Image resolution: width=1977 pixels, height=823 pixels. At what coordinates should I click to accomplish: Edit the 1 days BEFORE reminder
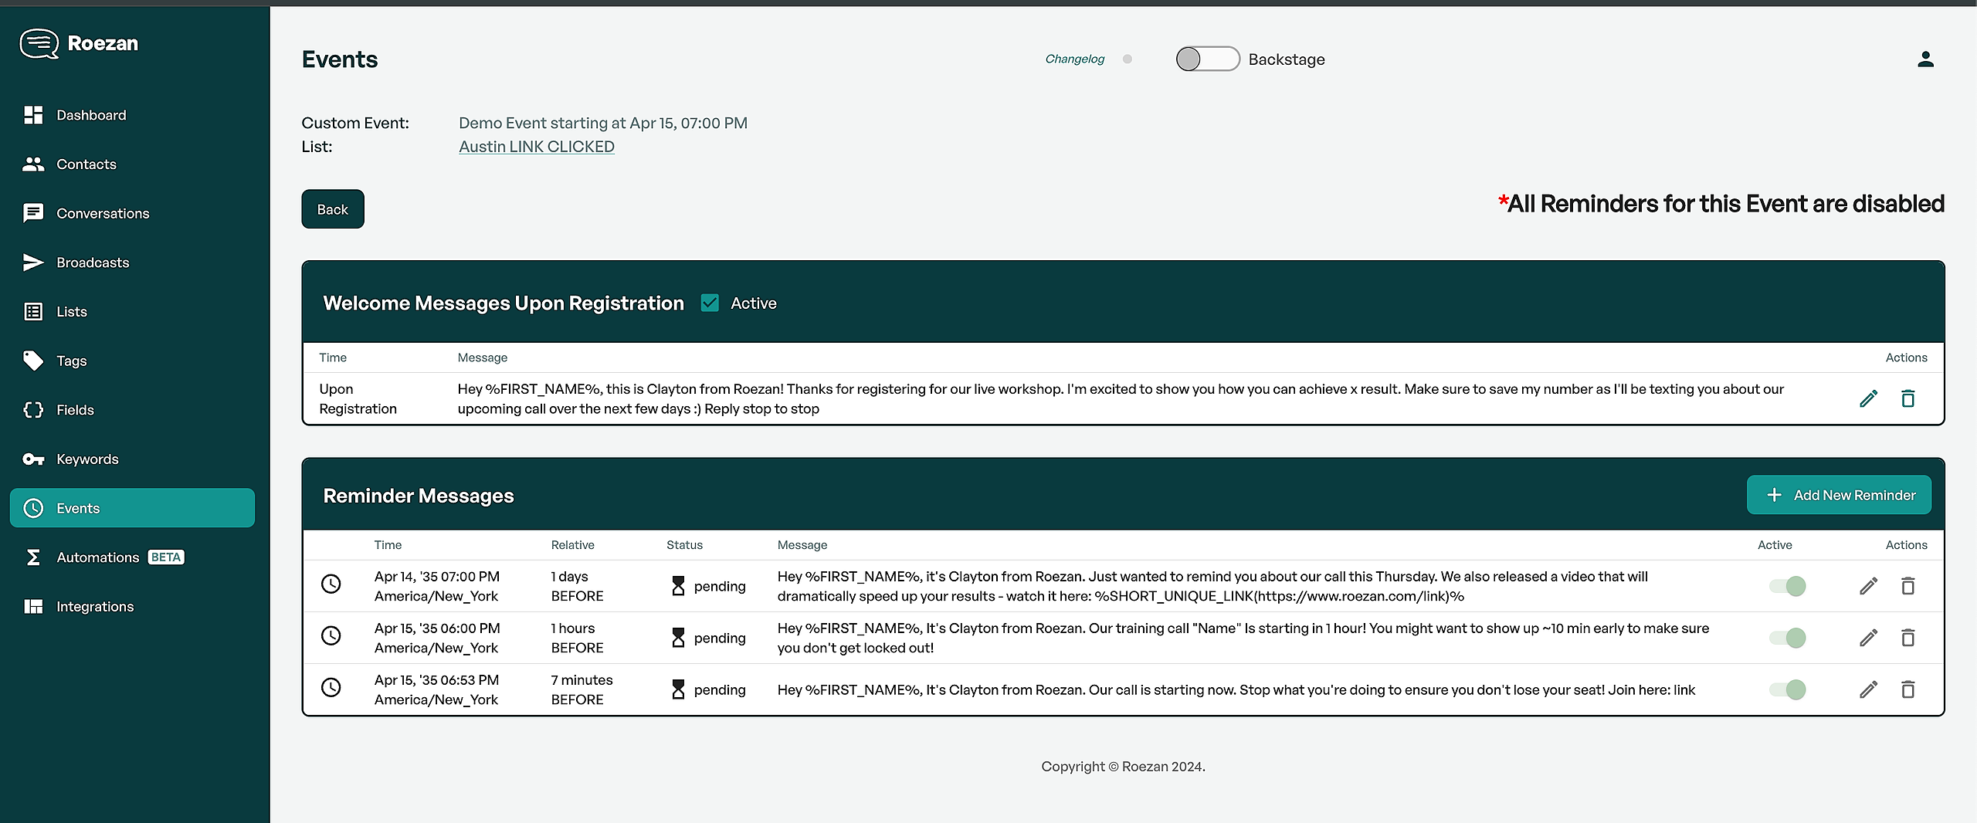1868,586
